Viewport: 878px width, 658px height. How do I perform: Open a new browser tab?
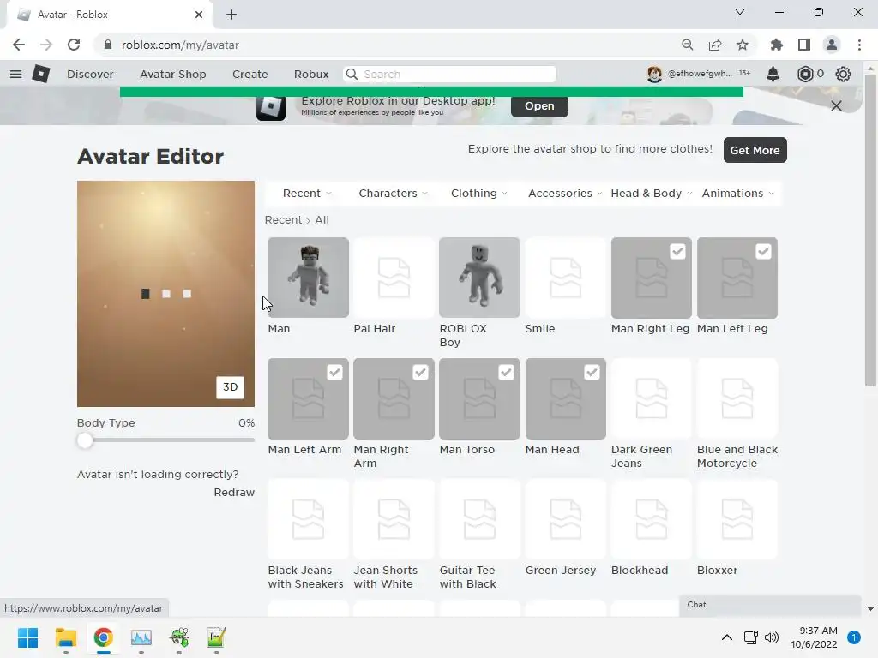tap(232, 15)
